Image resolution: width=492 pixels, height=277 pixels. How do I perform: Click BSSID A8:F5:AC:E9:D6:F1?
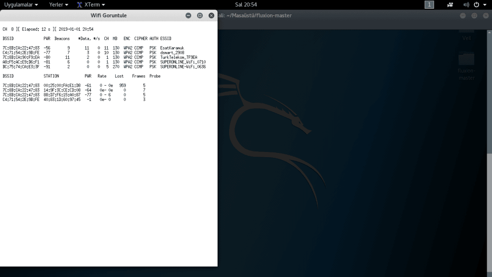point(21,62)
